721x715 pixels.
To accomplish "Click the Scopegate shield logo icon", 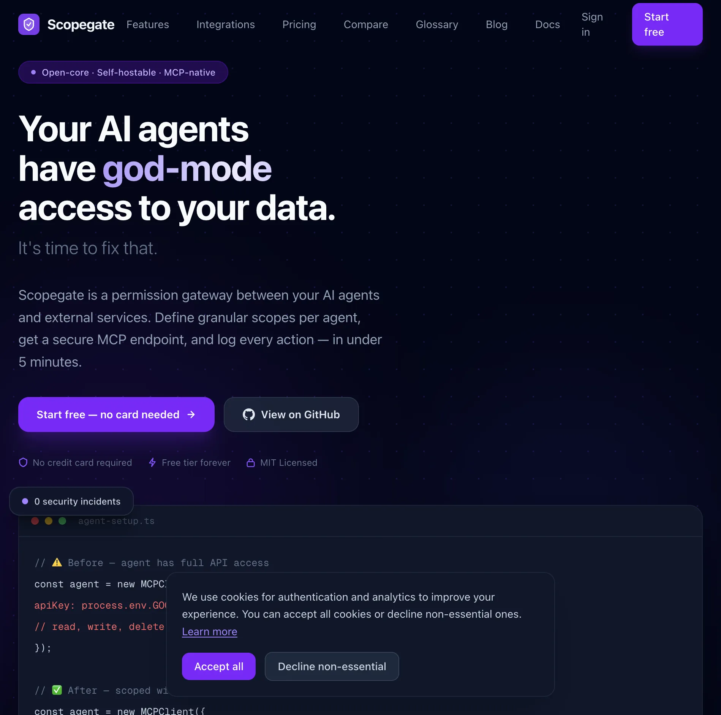I will (x=29, y=24).
